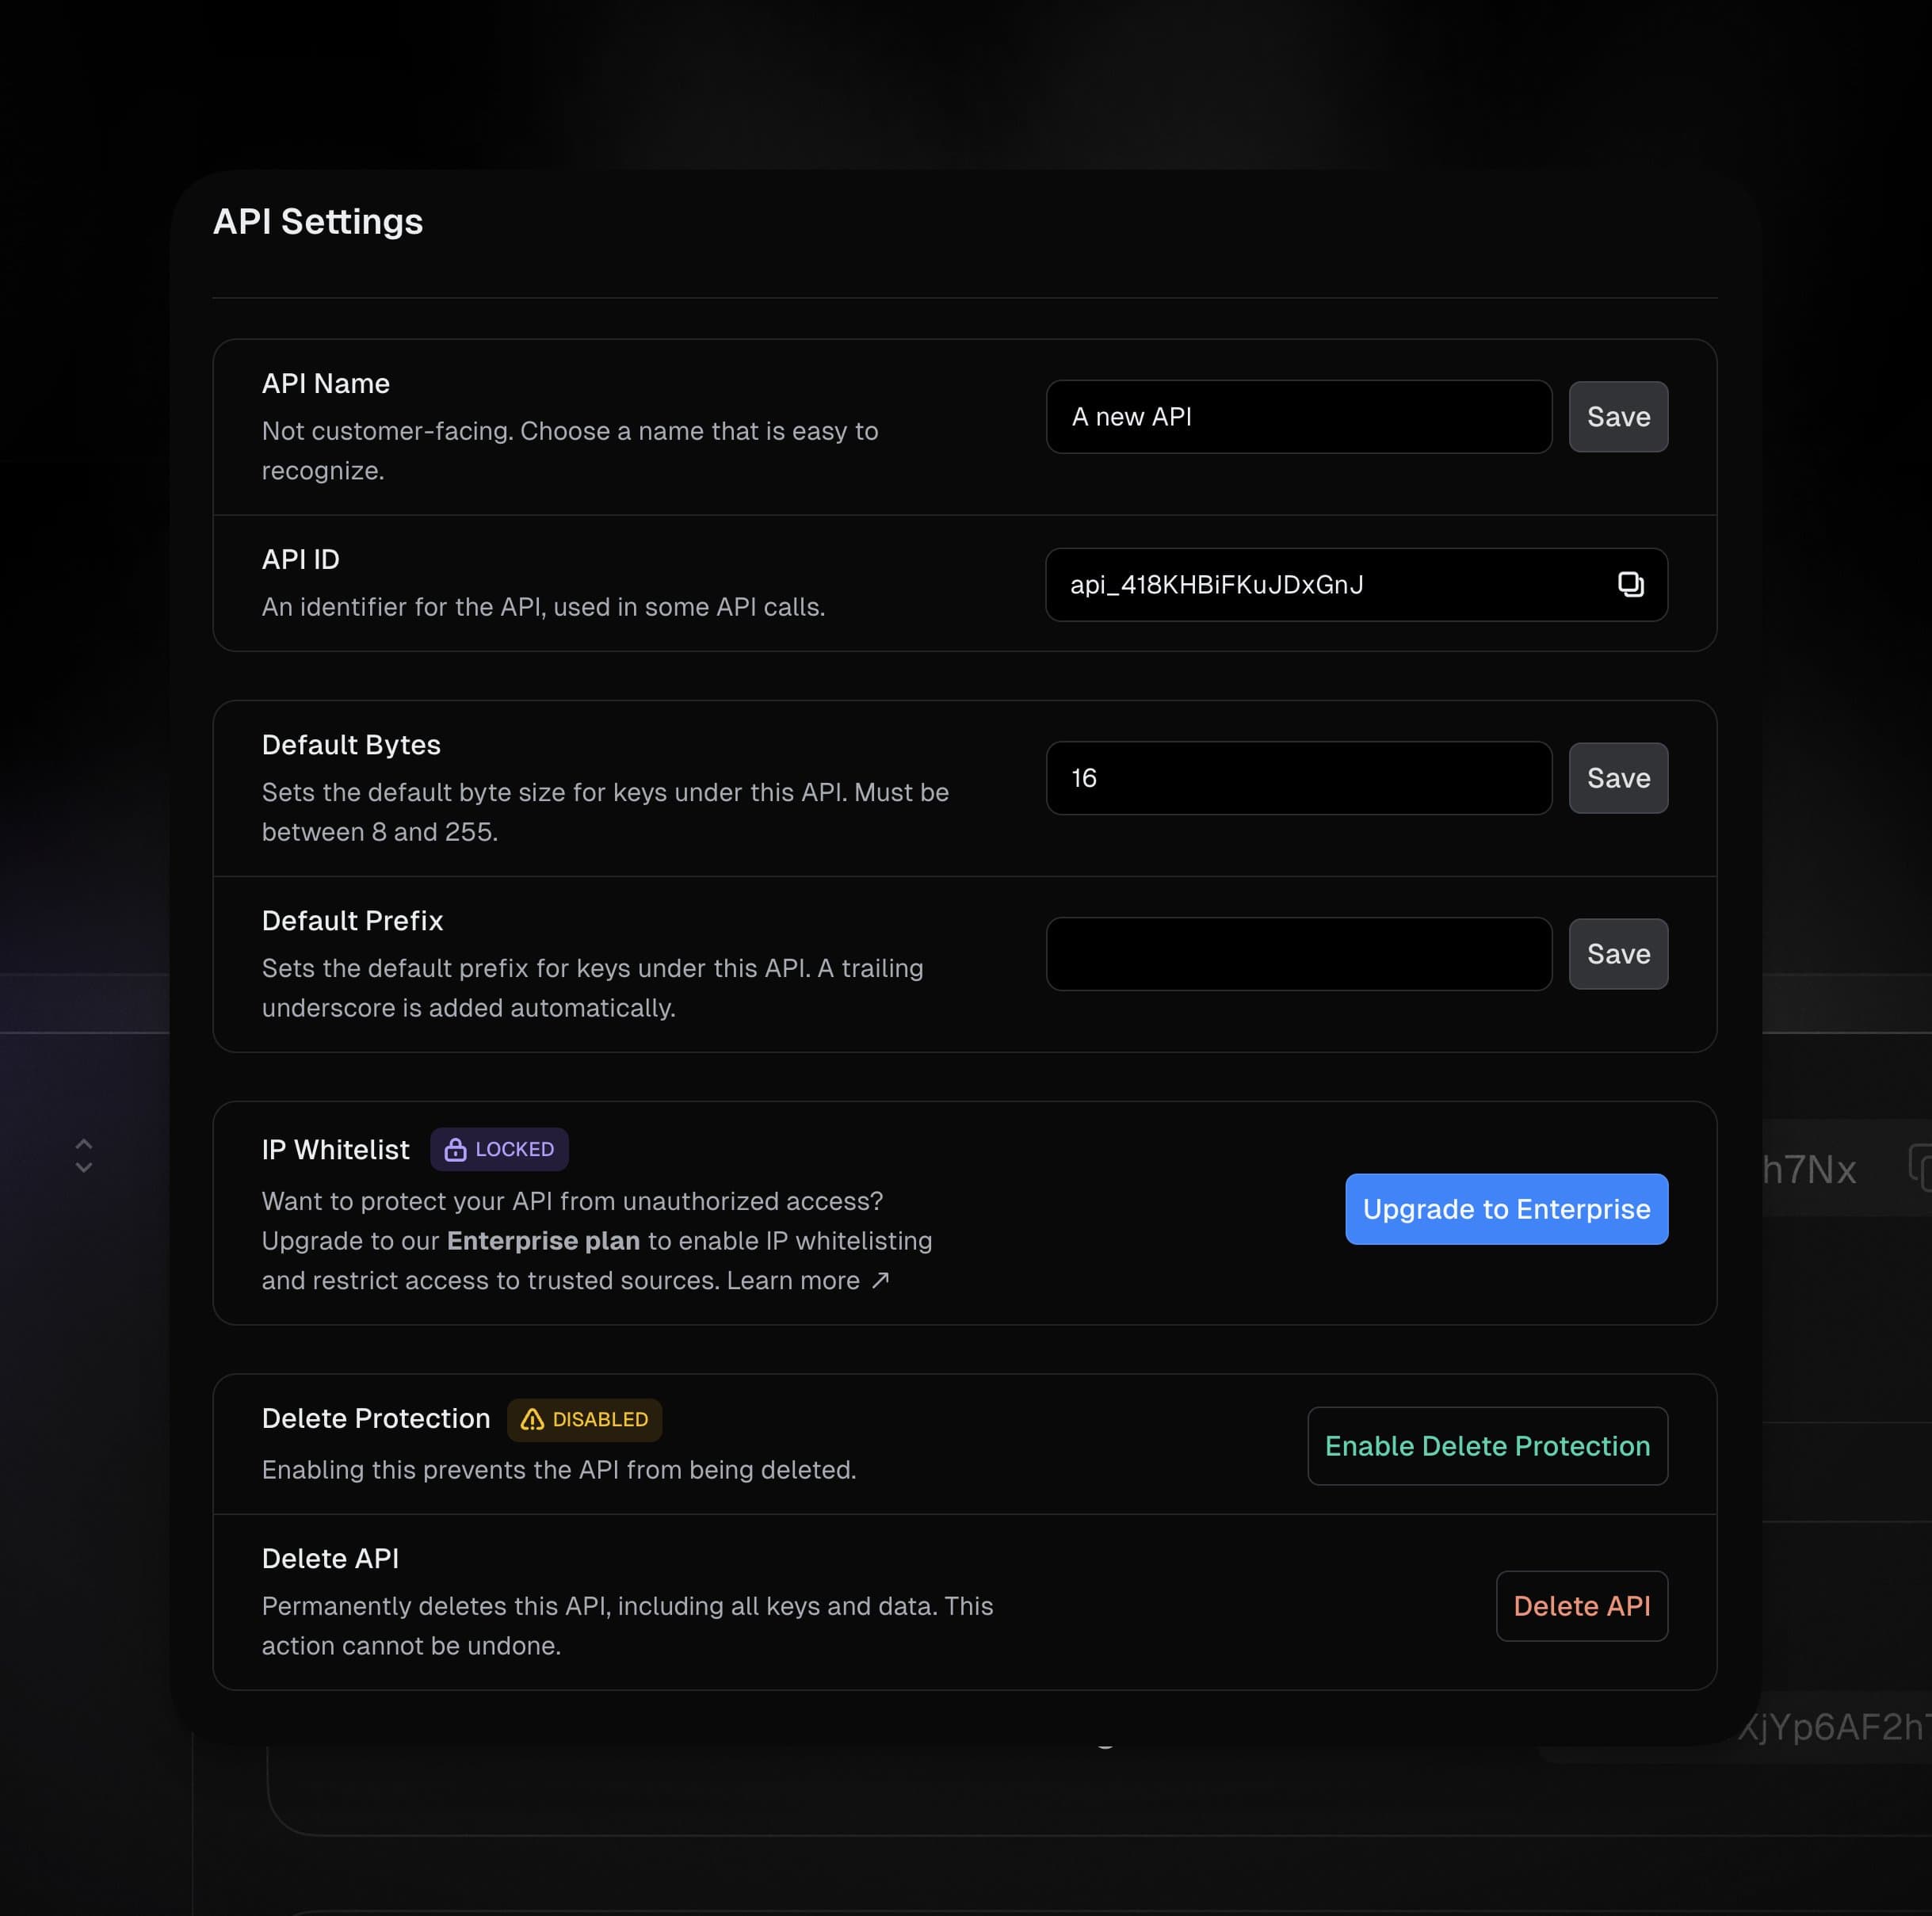The image size is (1932, 1916).
Task: Click Upgrade to Enterprise
Action: [1506, 1209]
